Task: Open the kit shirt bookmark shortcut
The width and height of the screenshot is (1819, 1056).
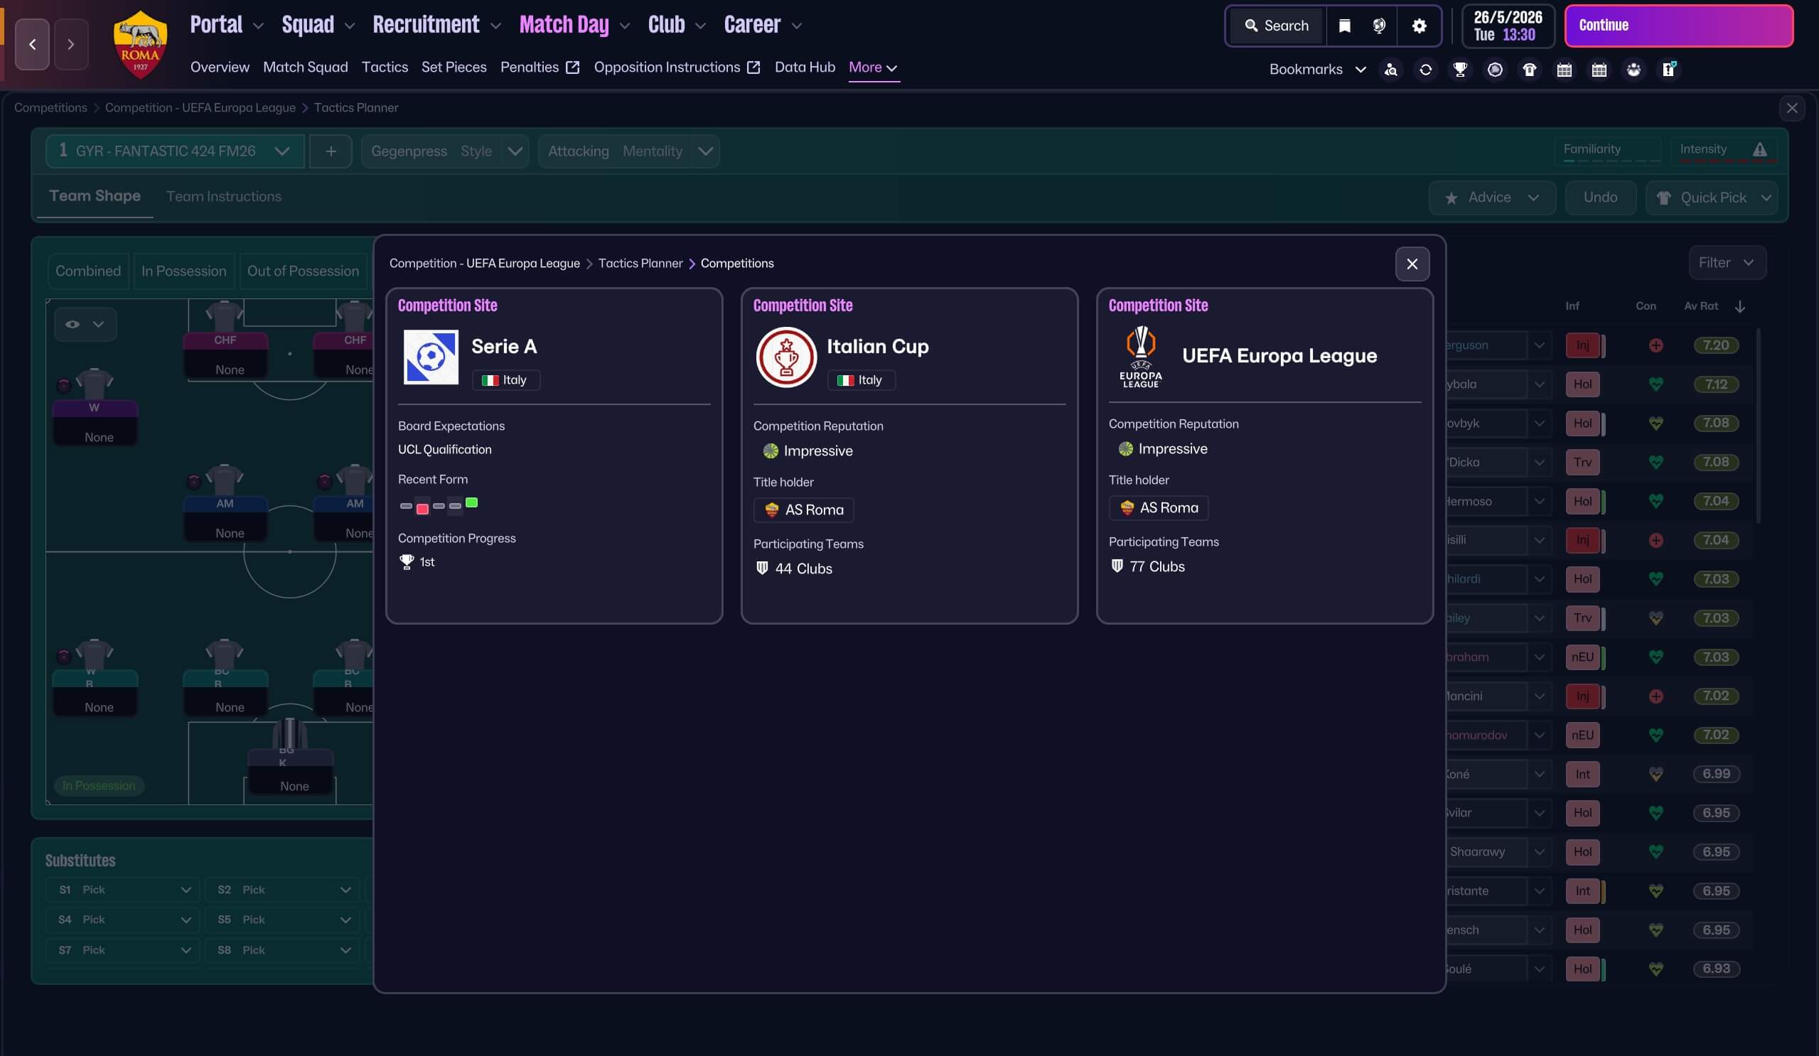Action: pos(1530,70)
